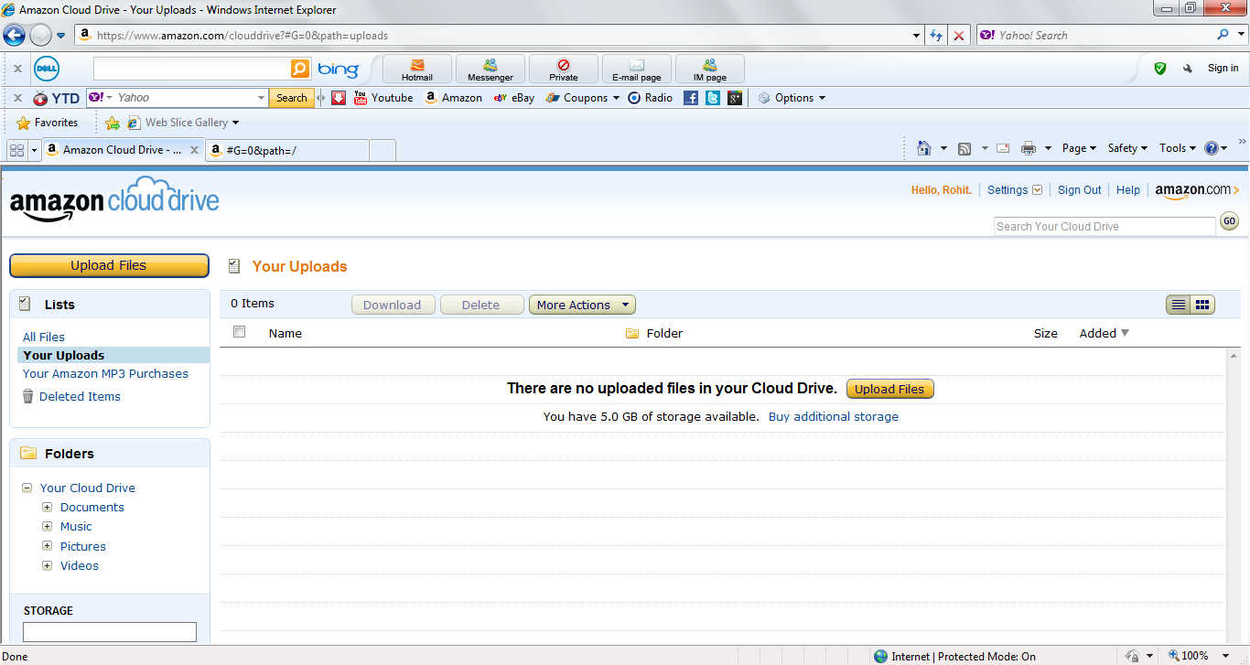Open All Files in the Lists panel

pyautogui.click(x=44, y=337)
